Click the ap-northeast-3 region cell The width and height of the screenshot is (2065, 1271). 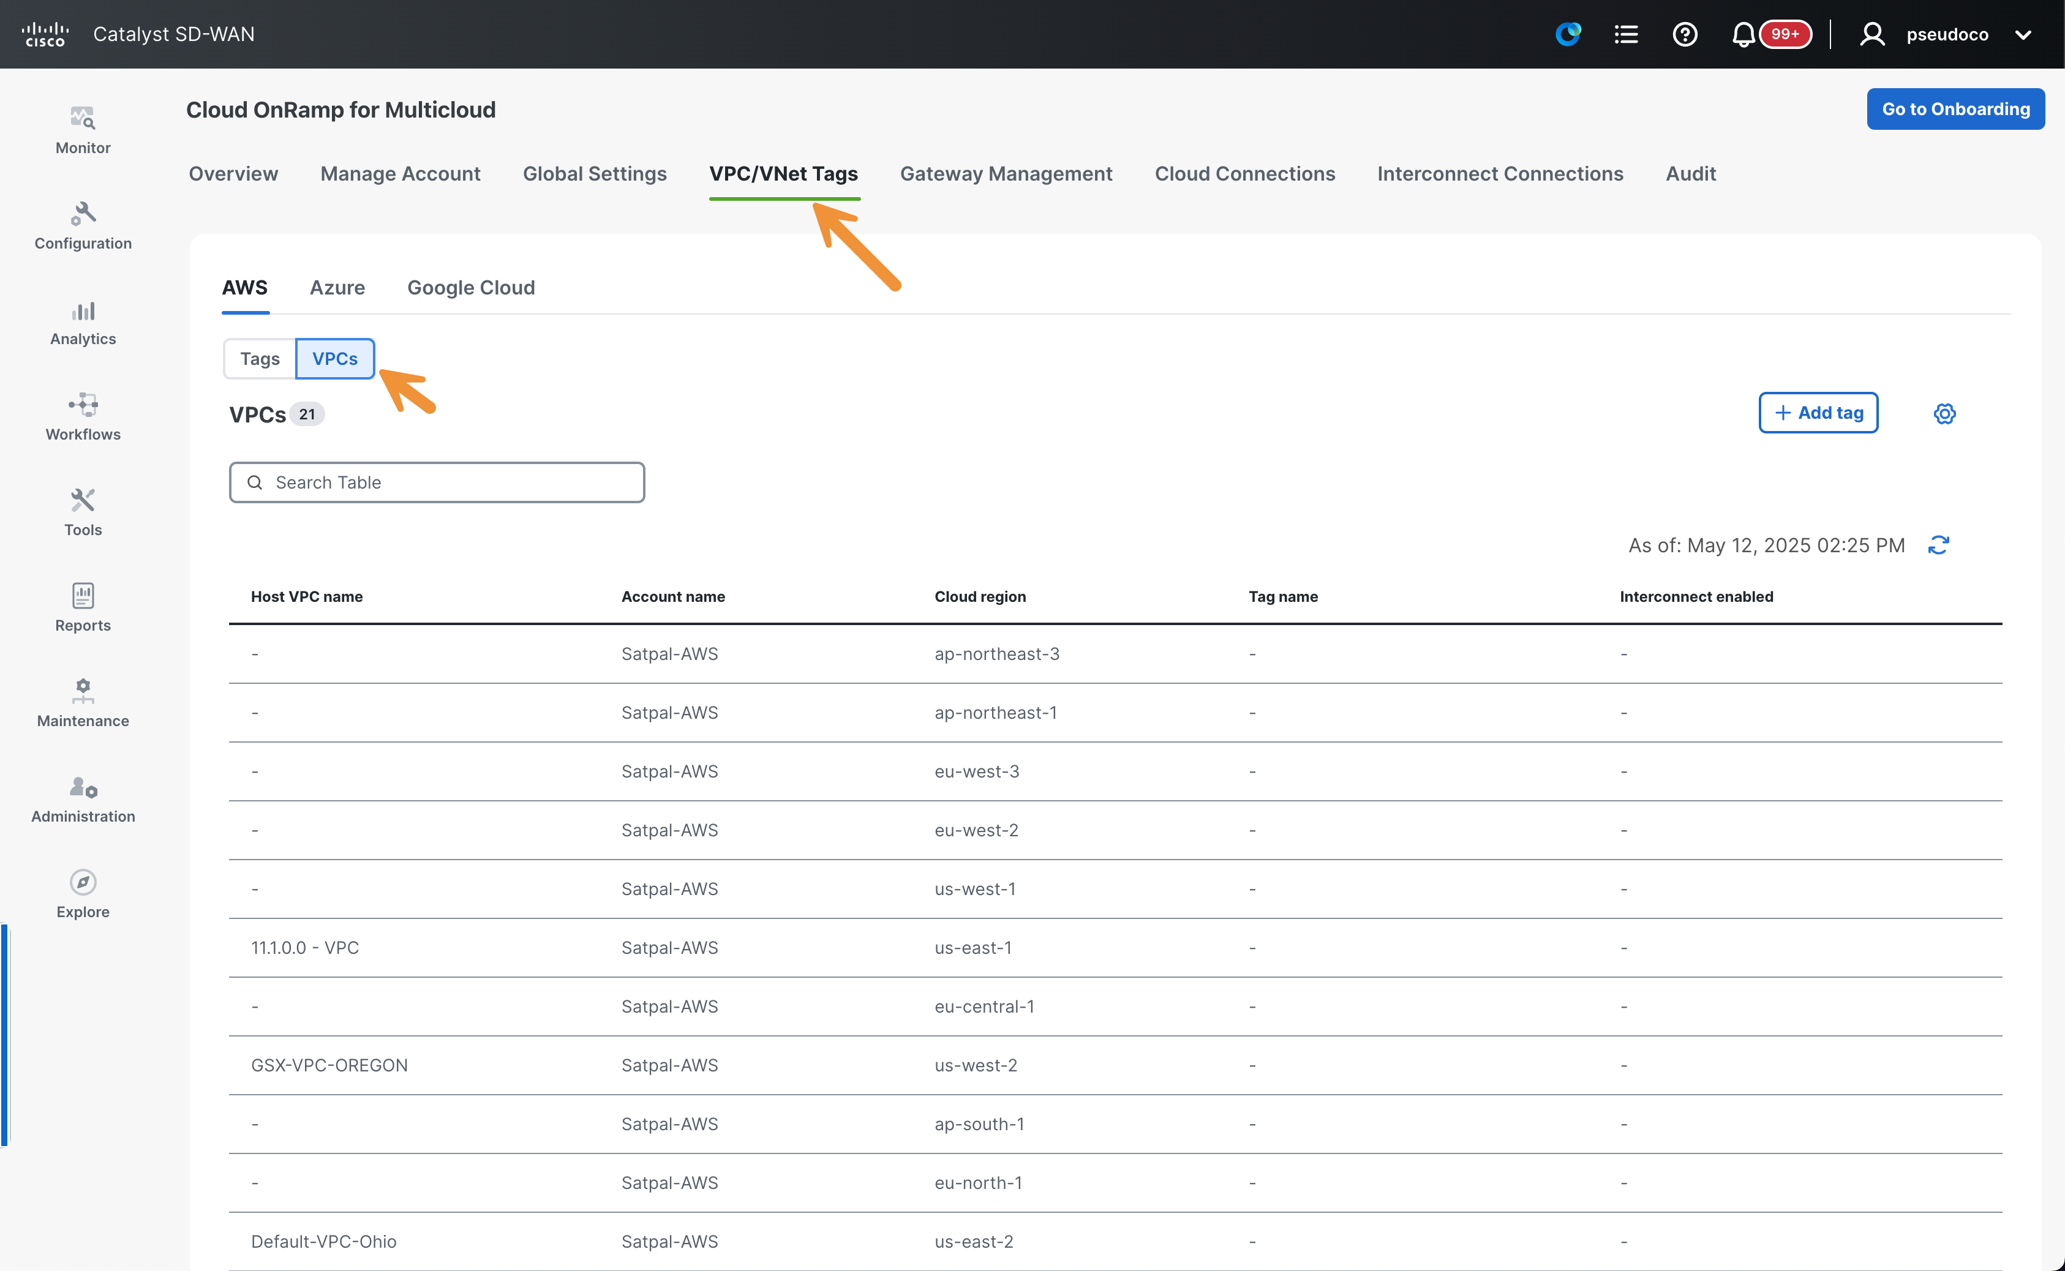996,654
